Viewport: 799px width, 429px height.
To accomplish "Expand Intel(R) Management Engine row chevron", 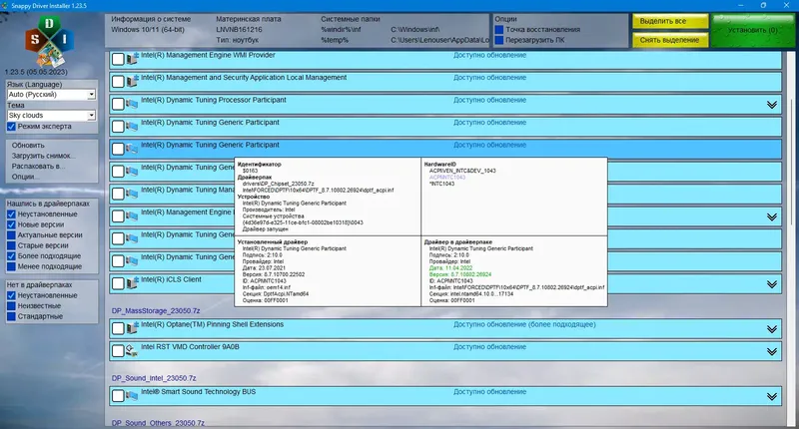I will pyautogui.click(x=772, y=216).
